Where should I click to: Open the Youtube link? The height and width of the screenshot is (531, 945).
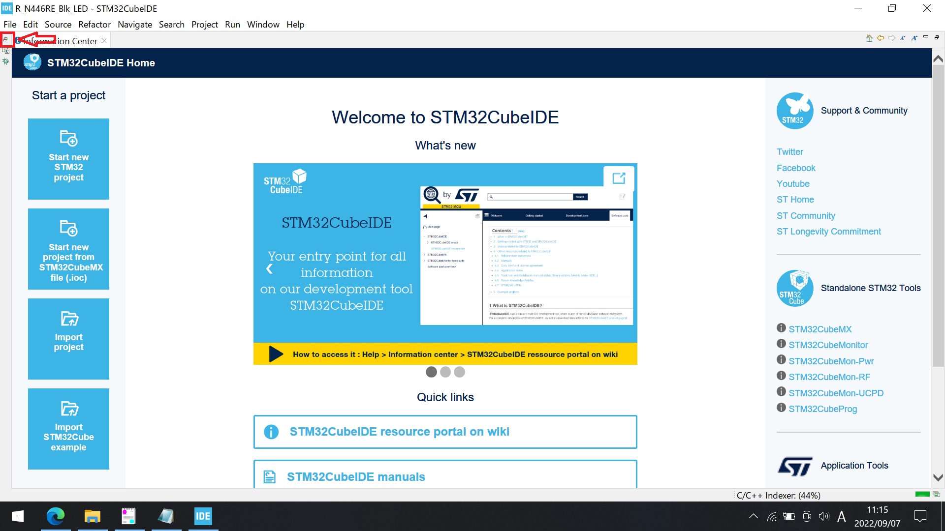click(x=793, y=184)
